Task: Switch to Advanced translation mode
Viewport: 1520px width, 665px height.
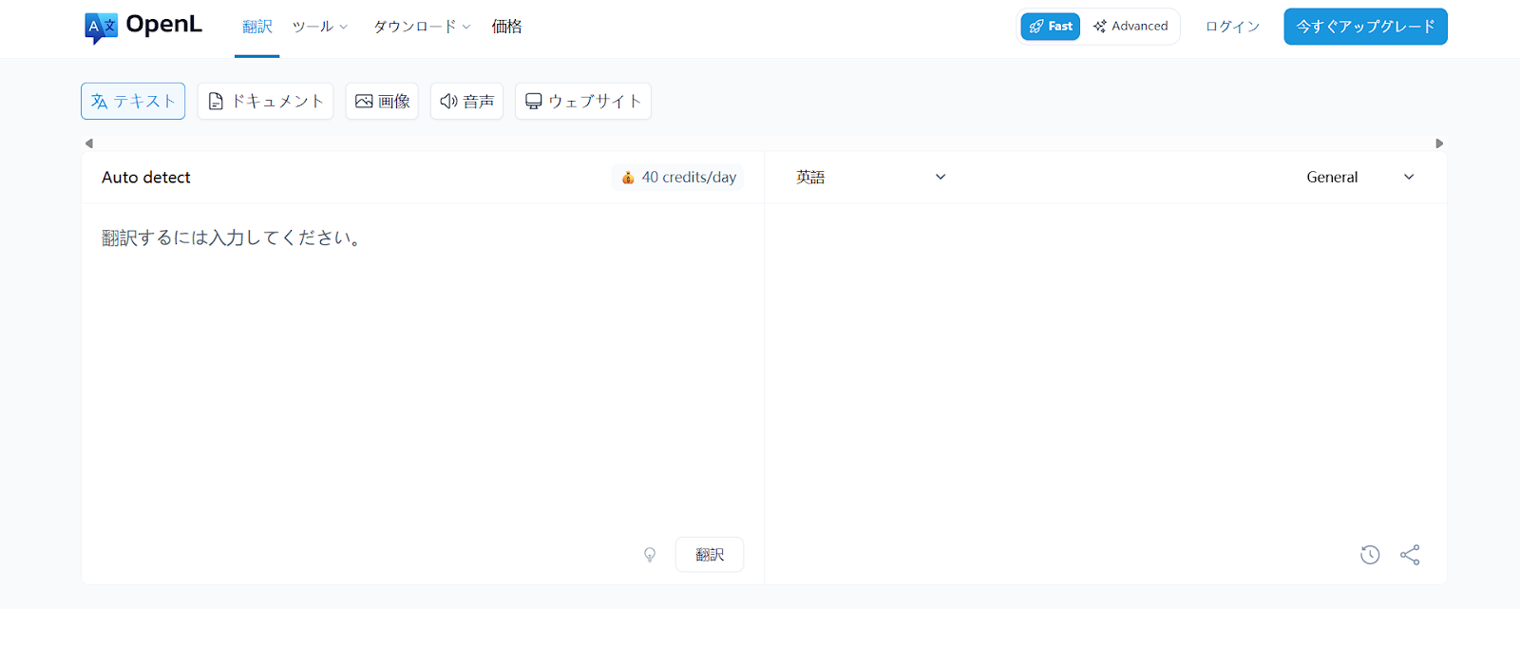Action: click(1130, 27)
